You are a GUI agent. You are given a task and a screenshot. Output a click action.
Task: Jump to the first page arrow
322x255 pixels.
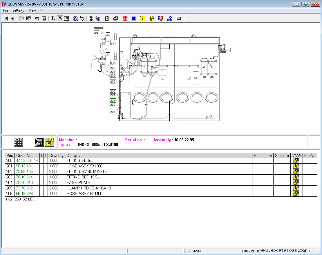coord(6,19)
